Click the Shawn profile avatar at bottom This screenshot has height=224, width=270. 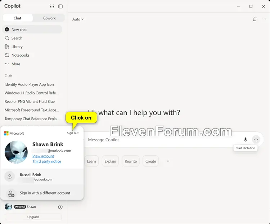coord(8,207)
